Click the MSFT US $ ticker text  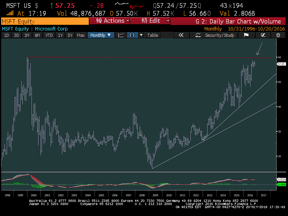point(22,5)
